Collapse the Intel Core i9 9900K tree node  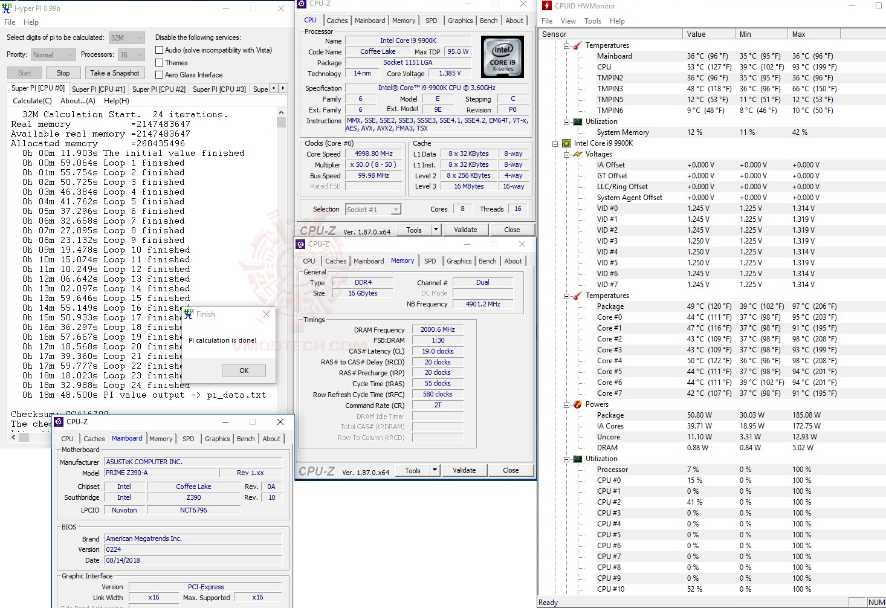tap(555, 143)
